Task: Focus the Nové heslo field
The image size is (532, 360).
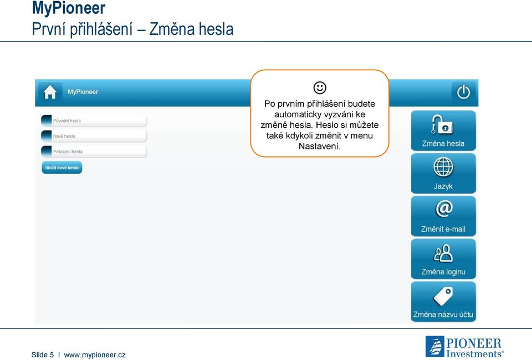Action: [94, 136]
